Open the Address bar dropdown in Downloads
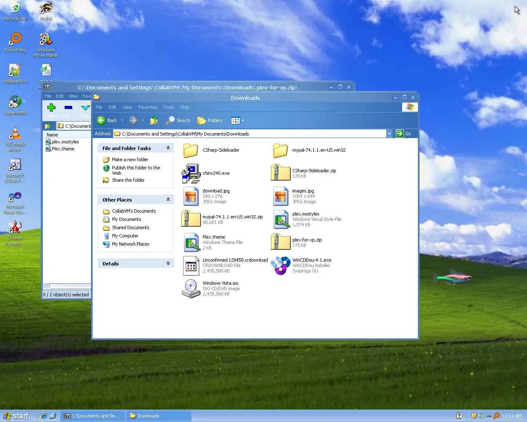 [389, 134]
